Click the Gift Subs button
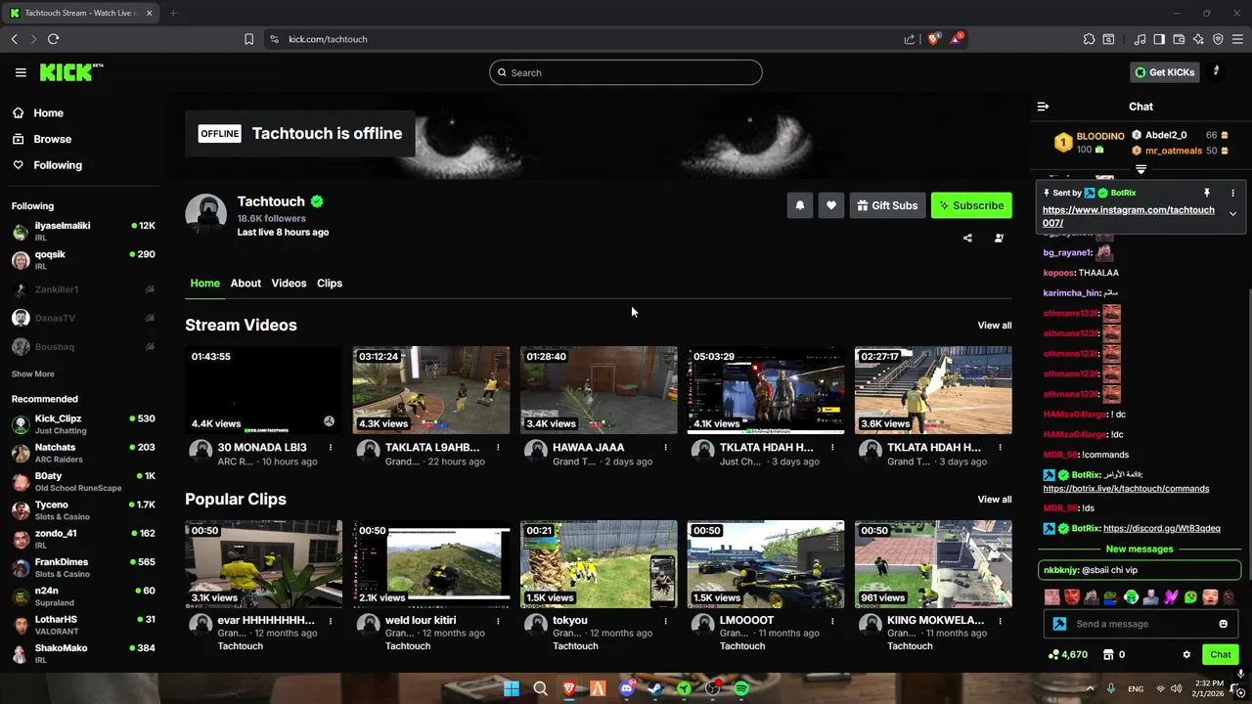The width and height of the screenshot is (1252, 704). pos(888,205)
